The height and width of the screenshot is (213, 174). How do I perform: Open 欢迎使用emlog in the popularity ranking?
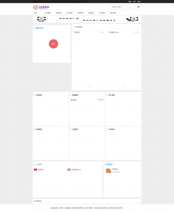(76, 169)
